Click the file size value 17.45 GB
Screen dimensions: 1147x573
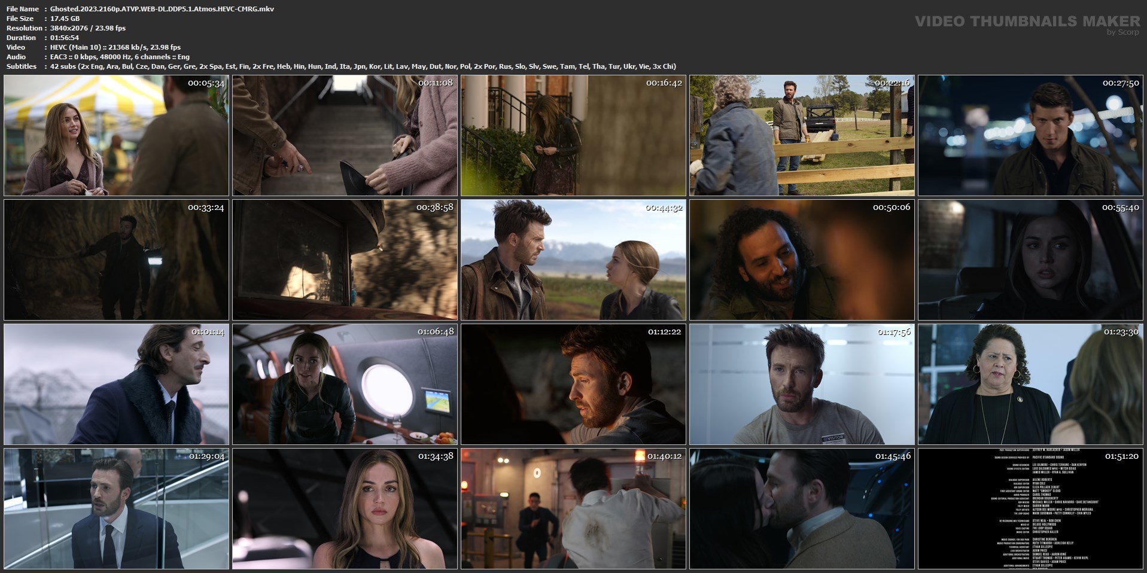65,19
